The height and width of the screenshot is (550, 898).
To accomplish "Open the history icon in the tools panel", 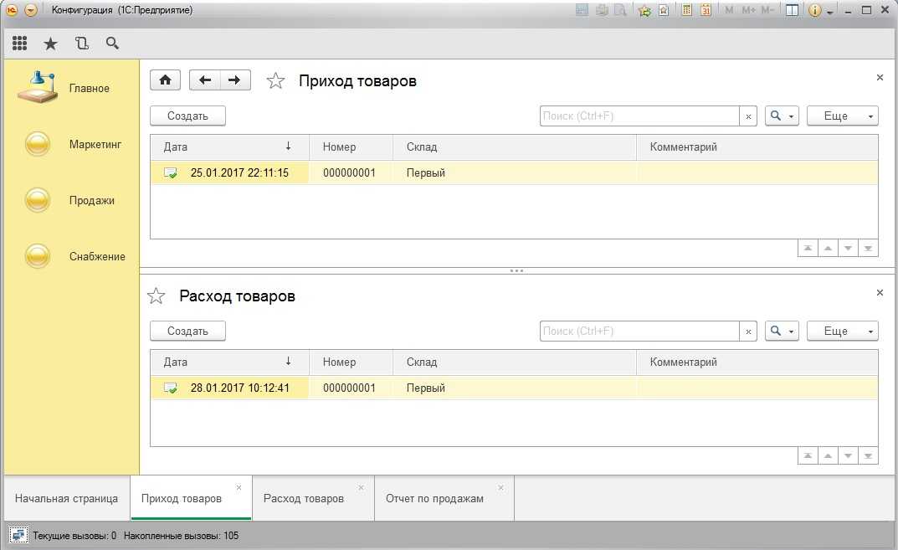I will [82, 43].
